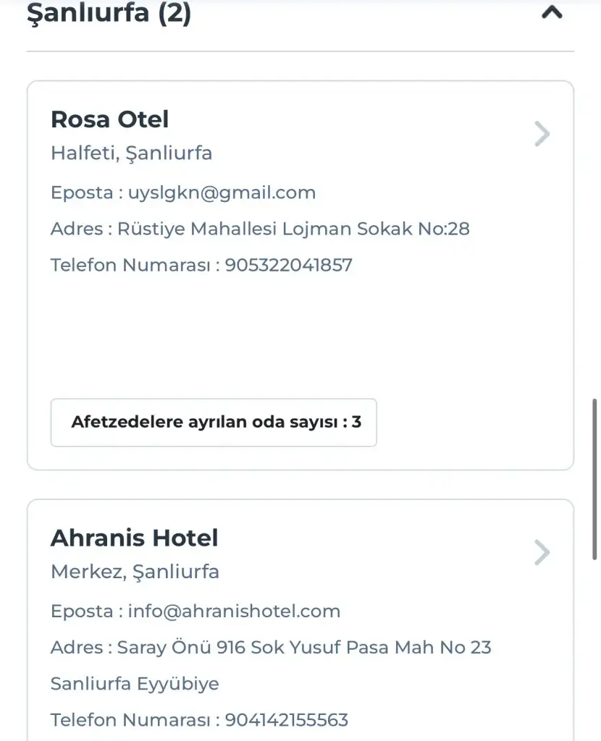Click the Şanlıurfa (2) section heading
This screenshot has width=601, height=741.
click(109, 13)
